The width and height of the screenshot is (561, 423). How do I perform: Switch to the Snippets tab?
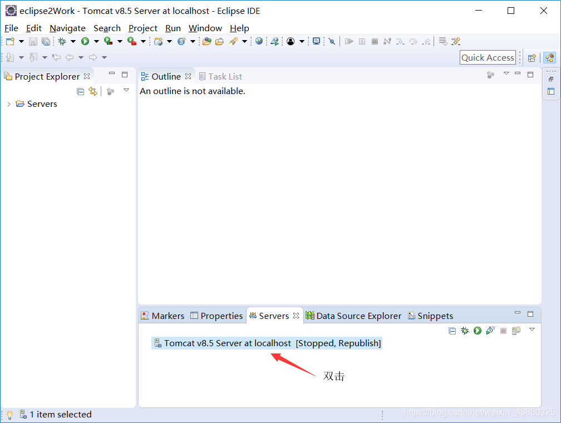(430, 316)
